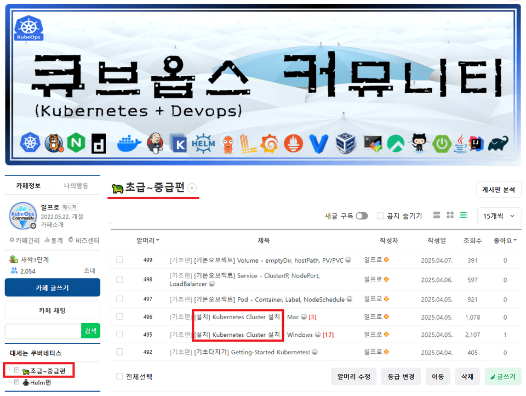Screen dimensions: 526x396
Task: Click the 등급 변경 button
Action: tap(401, 377)
